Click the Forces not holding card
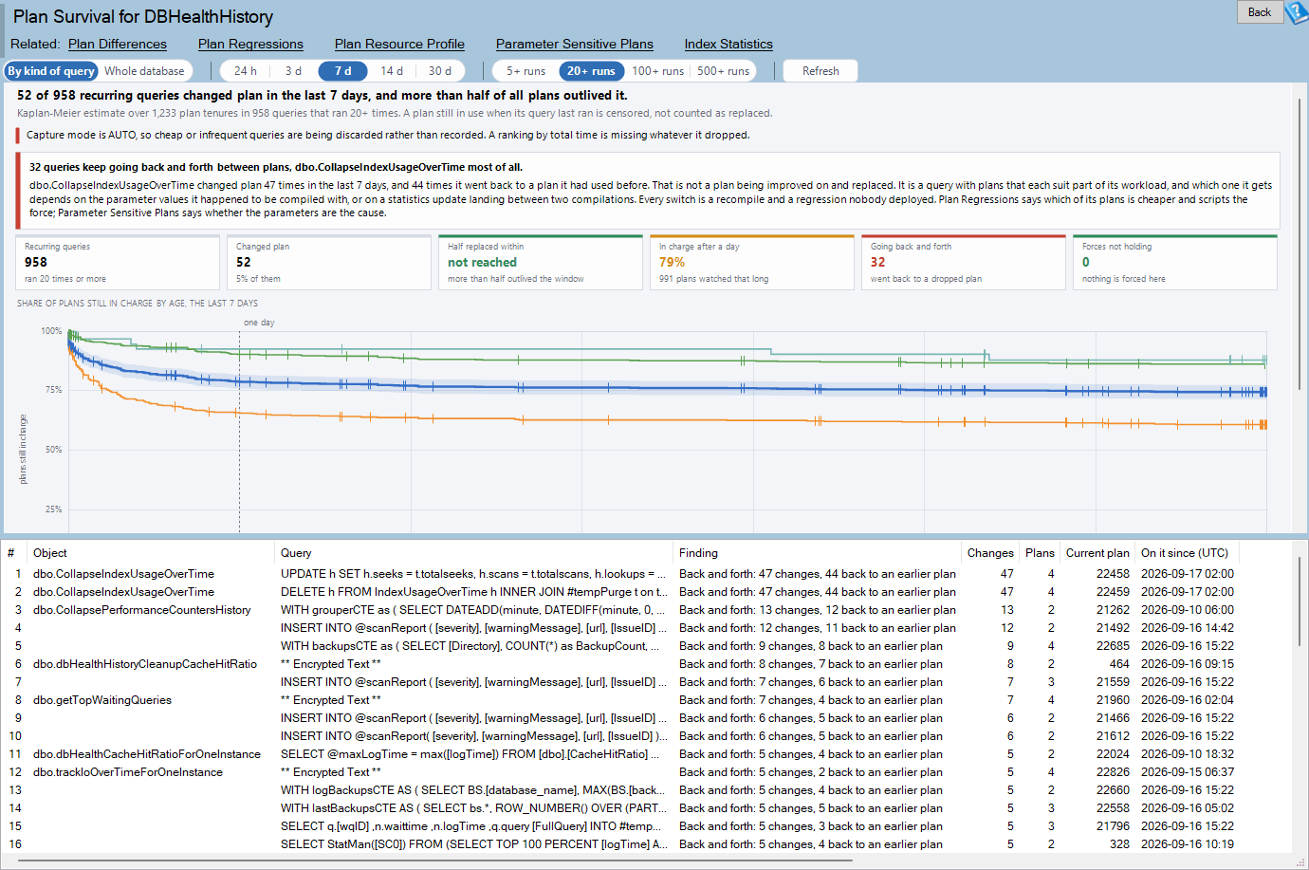1309x870 pixels. point(1175,262)
